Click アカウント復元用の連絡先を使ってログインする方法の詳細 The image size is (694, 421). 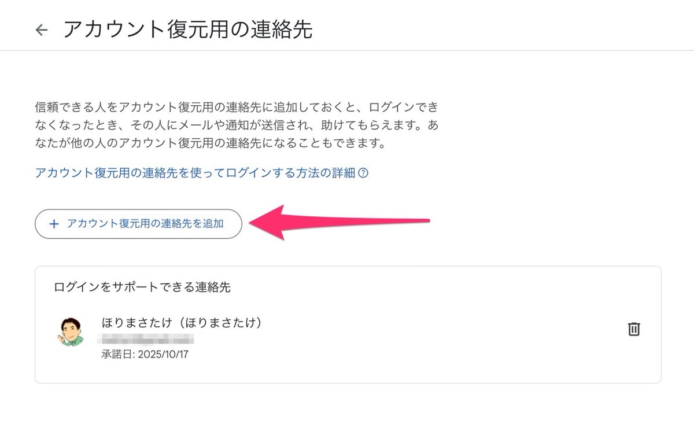pos(197,172)
